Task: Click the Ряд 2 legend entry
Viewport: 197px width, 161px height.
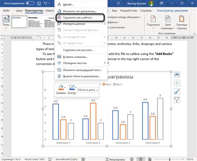Action: (x=107, y=84)
